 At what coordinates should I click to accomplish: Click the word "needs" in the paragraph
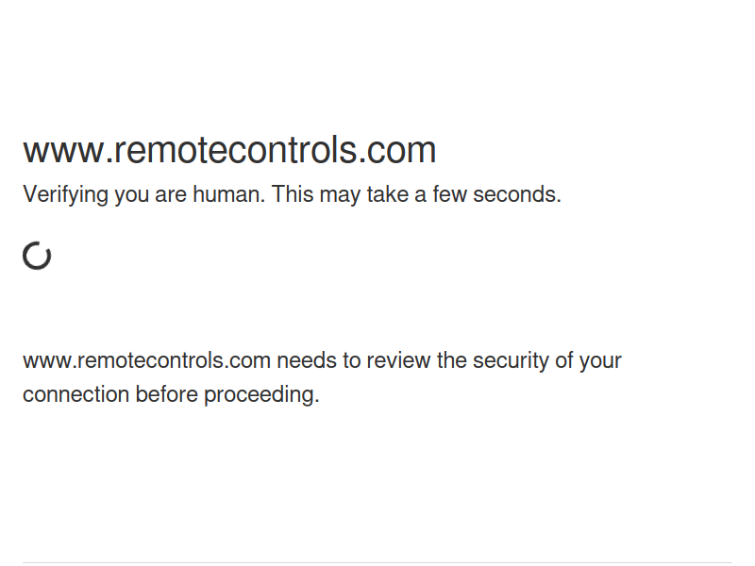click(306, 360)
